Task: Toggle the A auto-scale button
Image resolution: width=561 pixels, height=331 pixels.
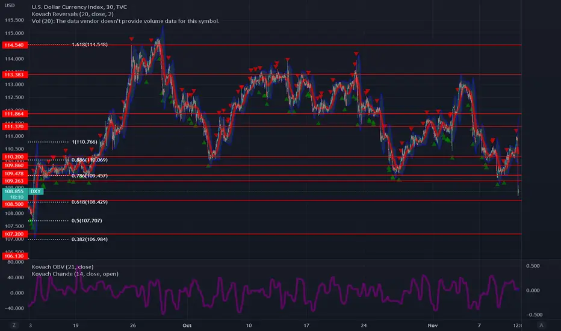Action: coord(541,325)
